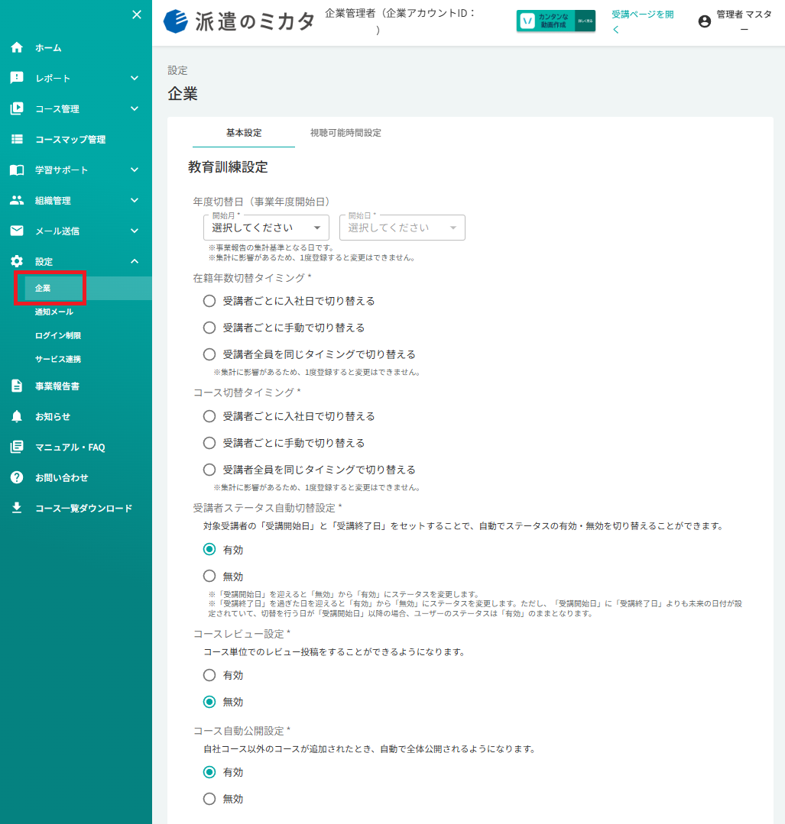Select 無効 for コース自動公開設定
Image resolution: width=785 pixels, height=824 pixels.
209,799
